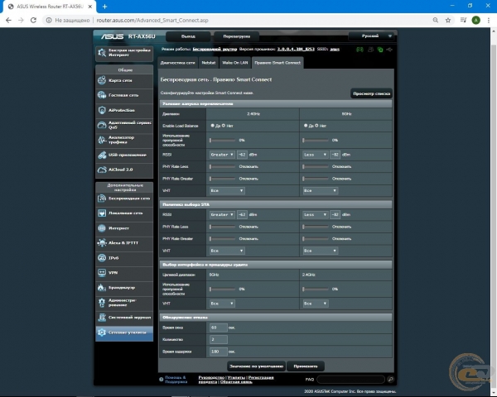Open STA policy RSSI Less dropdown for 5GHz
The image size is (497, 397).
coord(316,215)
